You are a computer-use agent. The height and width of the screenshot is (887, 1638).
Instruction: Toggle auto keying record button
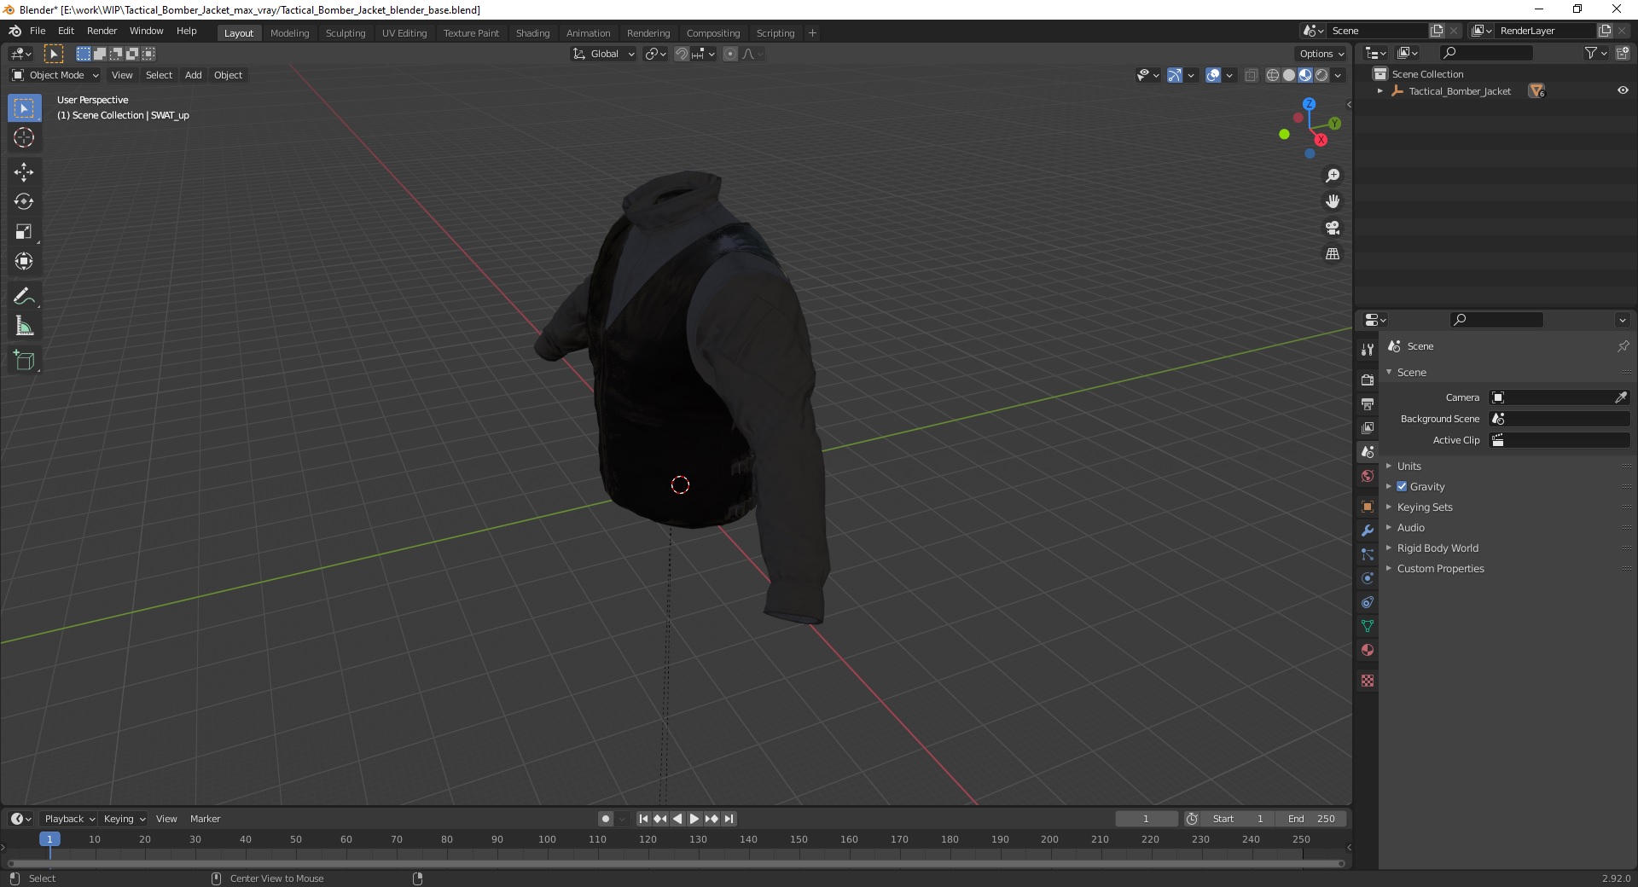click(605, 819)
